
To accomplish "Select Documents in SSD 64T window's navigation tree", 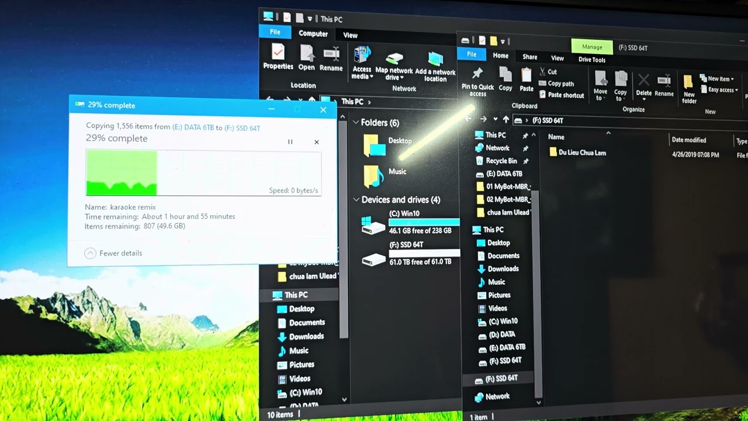I will [x=497, y=256].
